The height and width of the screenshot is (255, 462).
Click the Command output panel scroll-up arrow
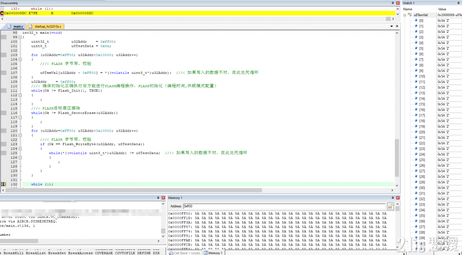click(163, 204)
